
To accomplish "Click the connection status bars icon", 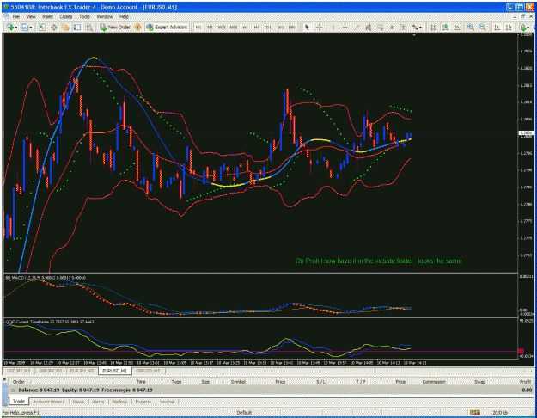I will 474,413.
